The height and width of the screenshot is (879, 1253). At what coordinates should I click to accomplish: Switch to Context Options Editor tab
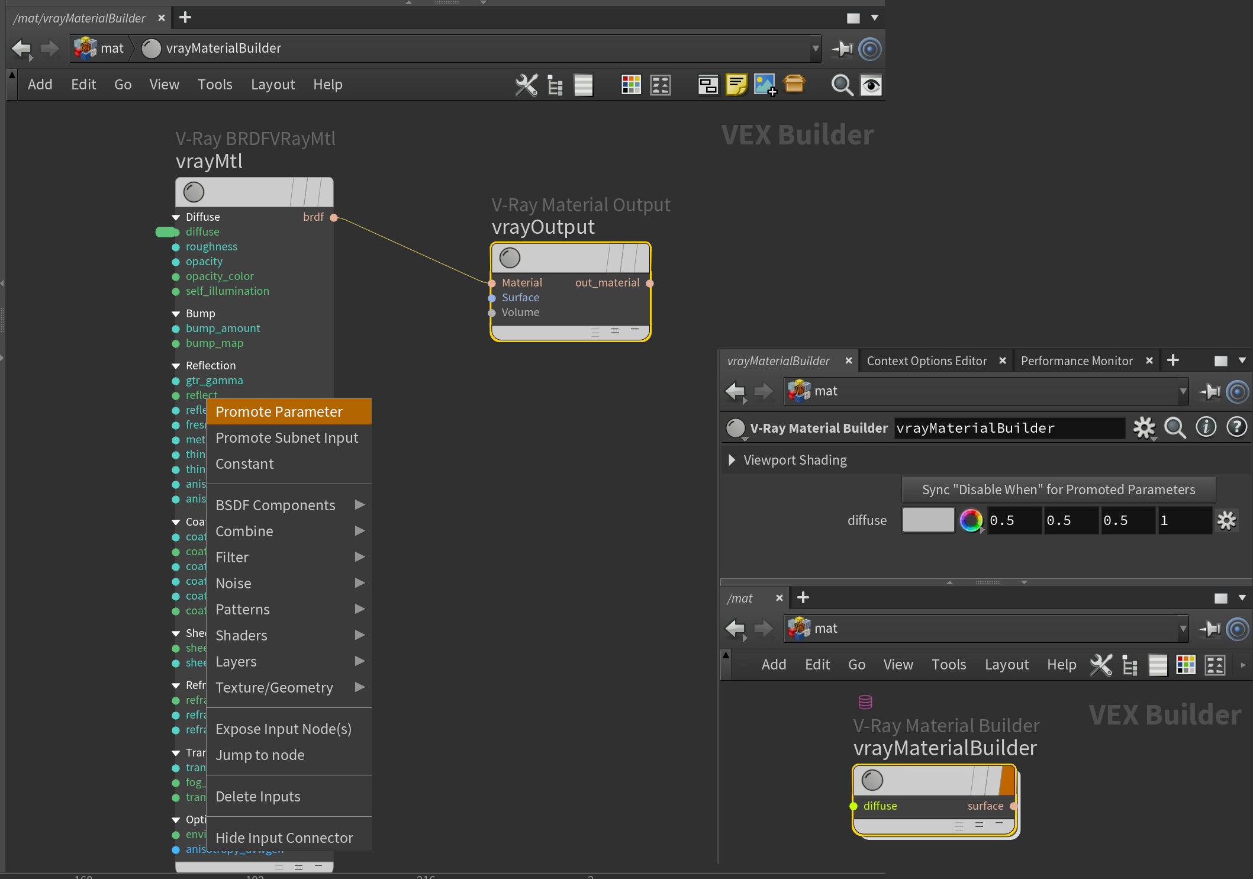[927, 361]
